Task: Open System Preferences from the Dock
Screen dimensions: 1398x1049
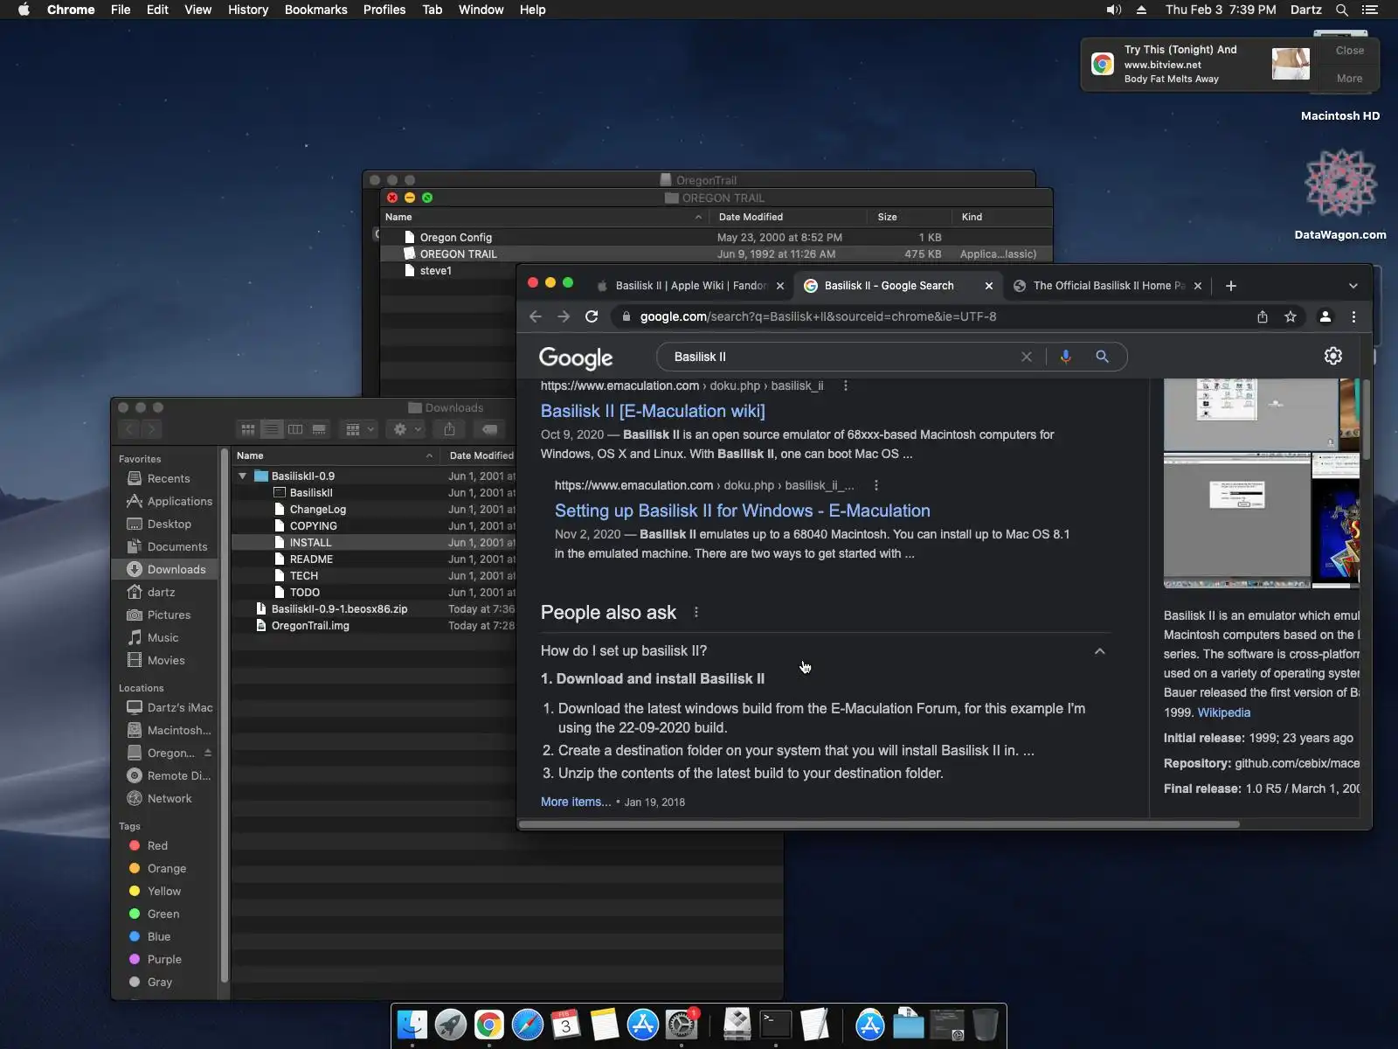Action: tap(682, 1025)
